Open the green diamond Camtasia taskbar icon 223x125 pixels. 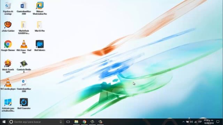click(x=92, y=122)
